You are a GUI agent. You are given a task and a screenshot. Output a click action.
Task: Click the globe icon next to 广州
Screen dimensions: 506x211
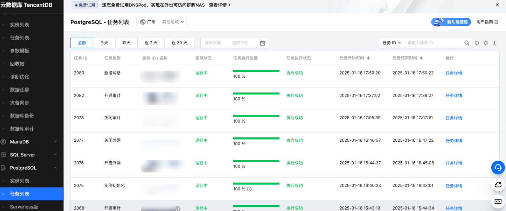point(143,22)
